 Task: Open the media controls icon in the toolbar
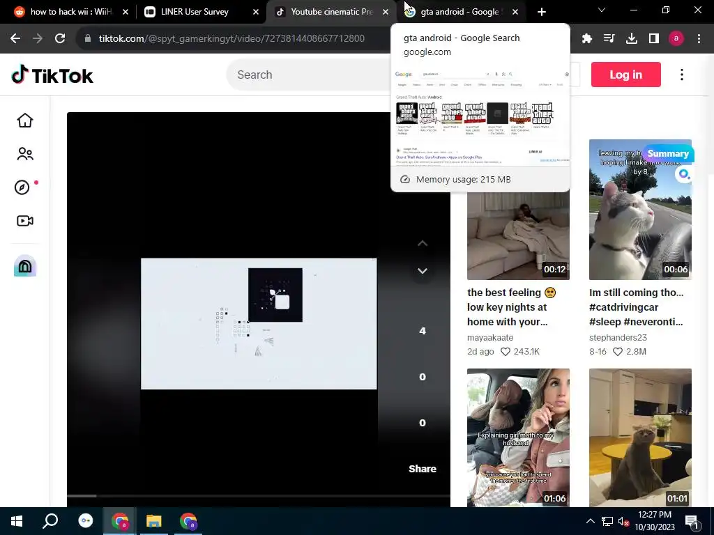(609, 39)
